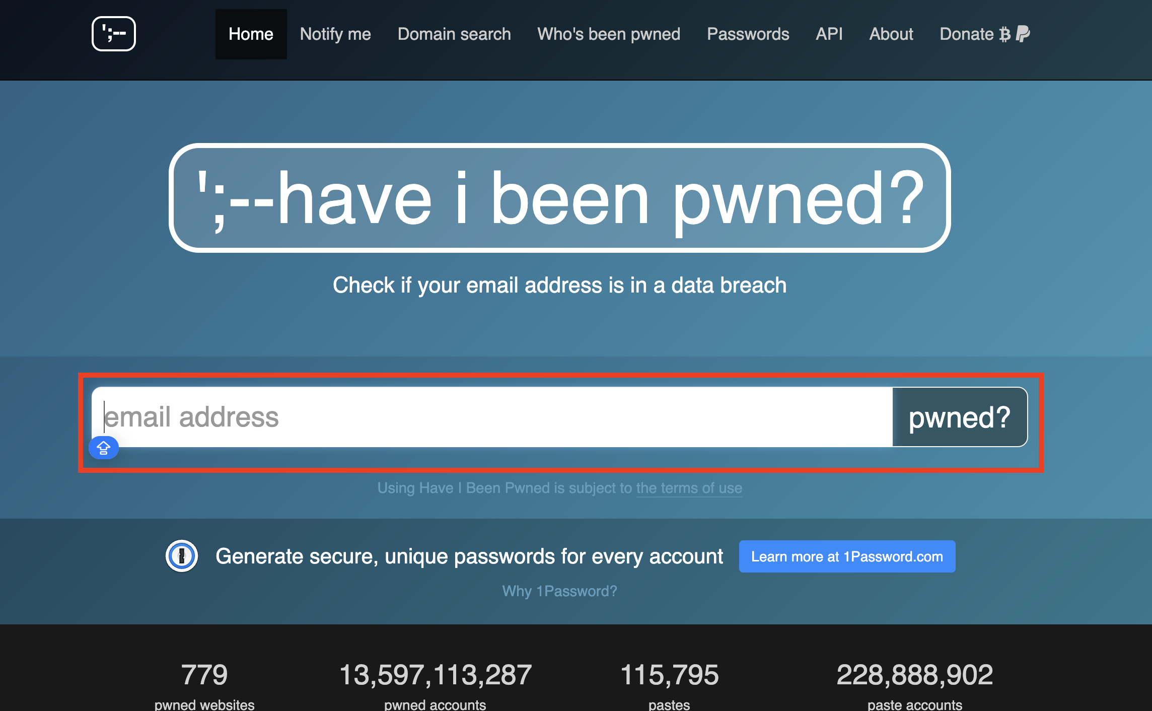Click the 1Password round logo icon
Screen dimensions: 1152x711
(182, 556)
